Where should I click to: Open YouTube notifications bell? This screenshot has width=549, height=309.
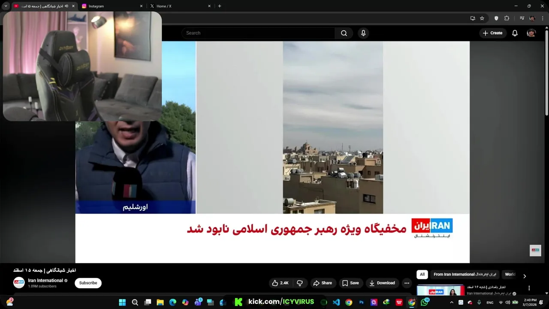(515, 33)
